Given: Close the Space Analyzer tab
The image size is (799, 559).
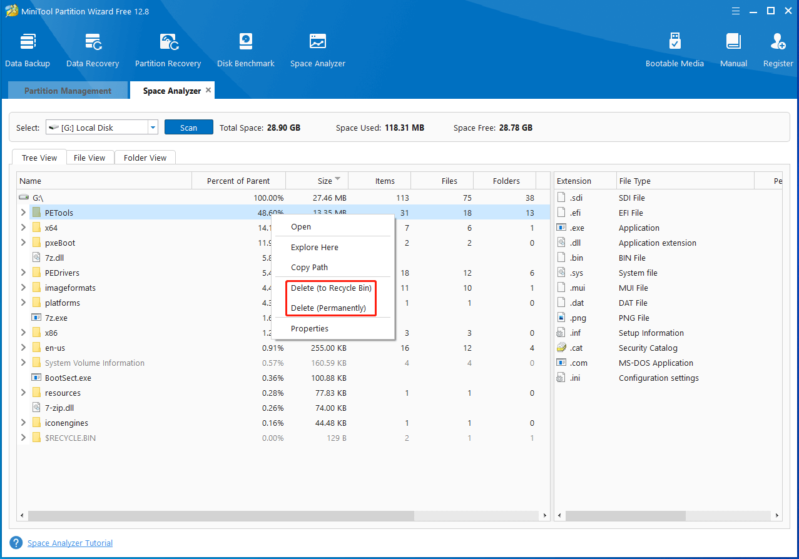Looking at the screenshot, I should coord(208,90).
